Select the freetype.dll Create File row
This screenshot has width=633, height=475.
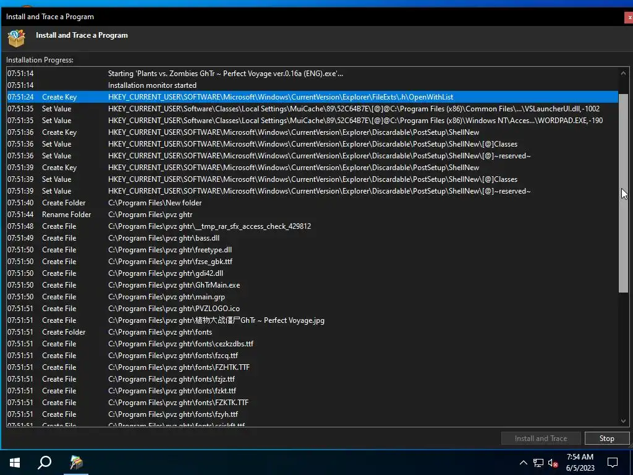tap(312, 250)
